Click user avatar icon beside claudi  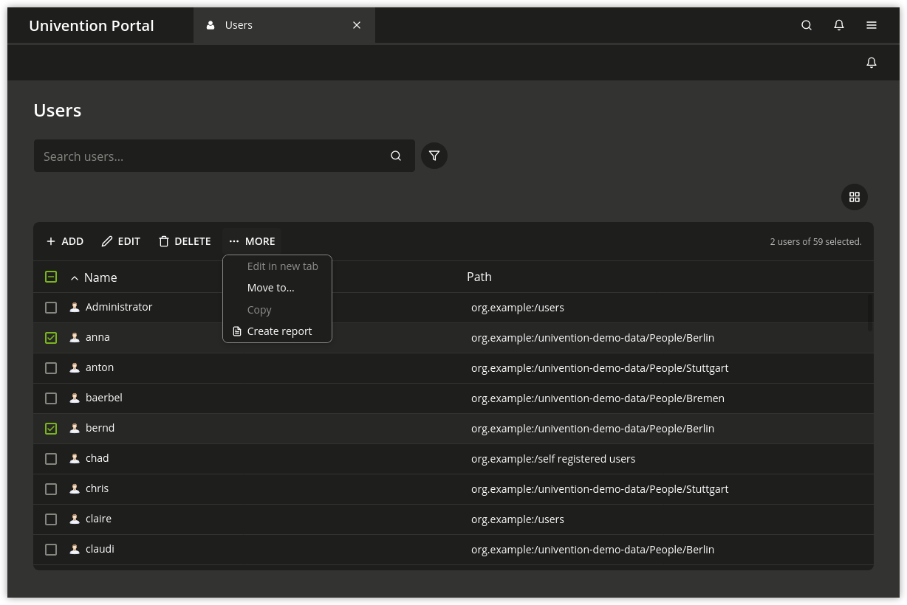75,550
